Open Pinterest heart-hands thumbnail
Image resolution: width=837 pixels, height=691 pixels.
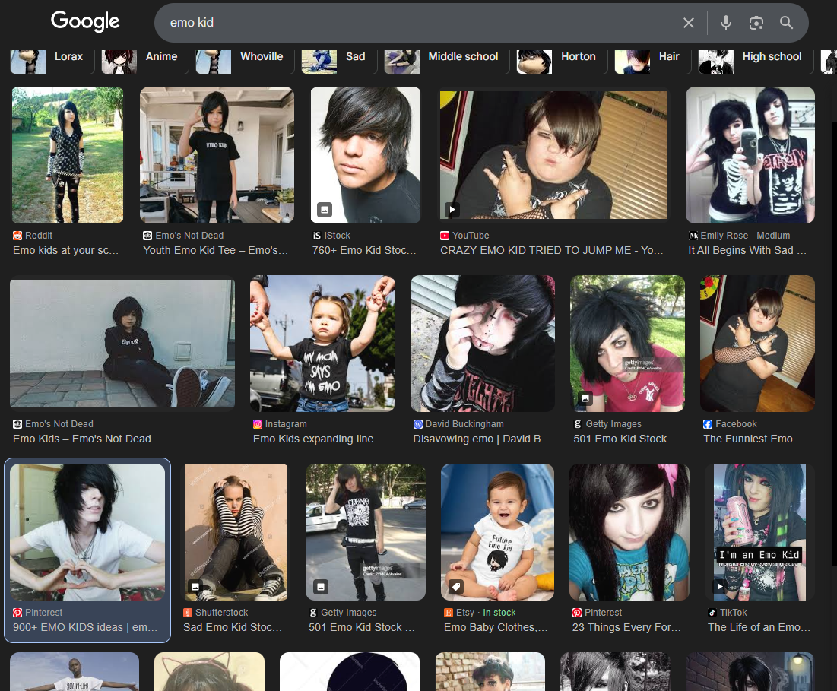pyautogui.click(x=87, y=532)
